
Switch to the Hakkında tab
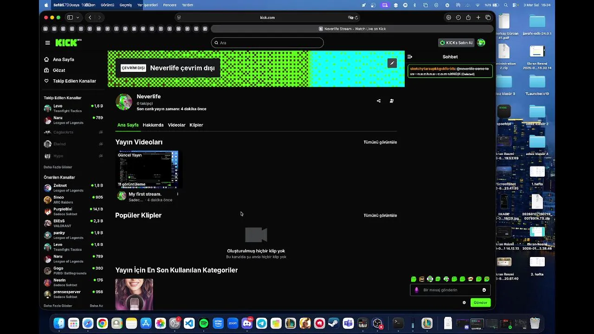click(x=153, y=125)
